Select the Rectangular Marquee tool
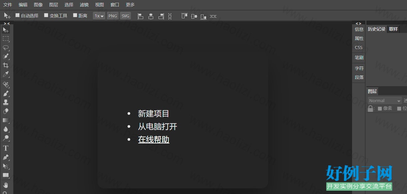Viewport: 407px width, 194px height. point(6,39)
